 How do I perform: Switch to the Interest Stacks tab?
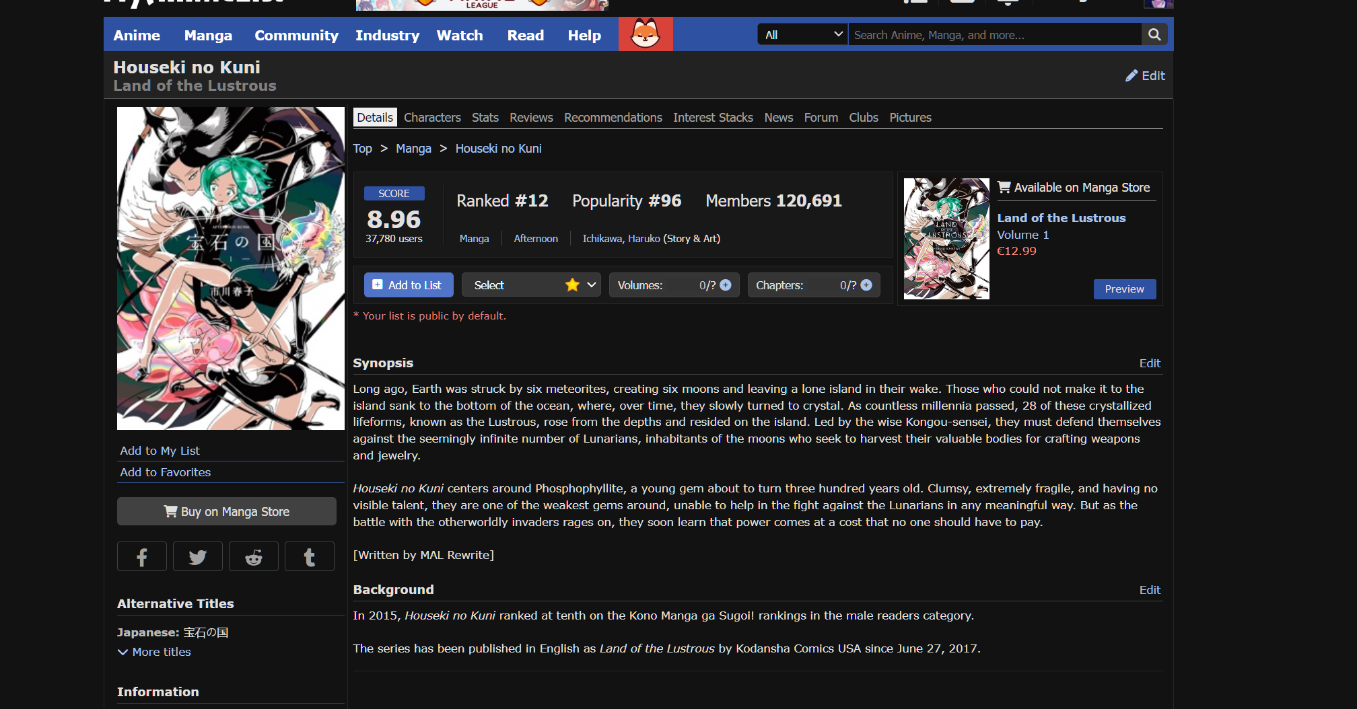[x=713, y=118]
